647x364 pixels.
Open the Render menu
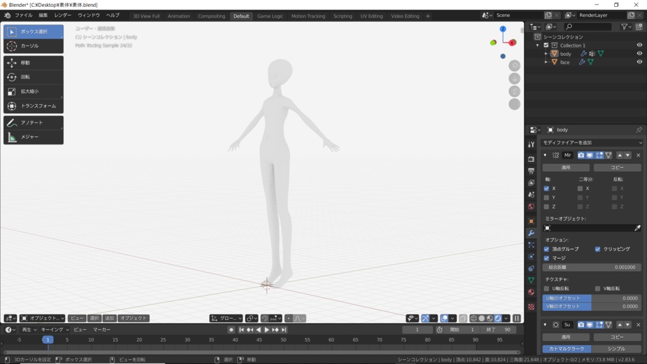click(63, 15)
